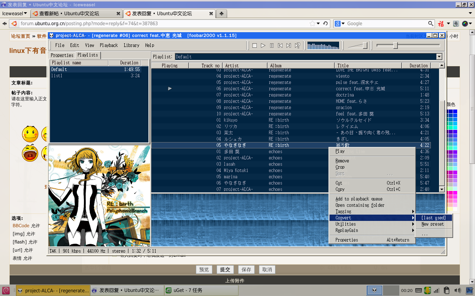
Task: Expand the Tagging submenu
Action: pos(372,212)
